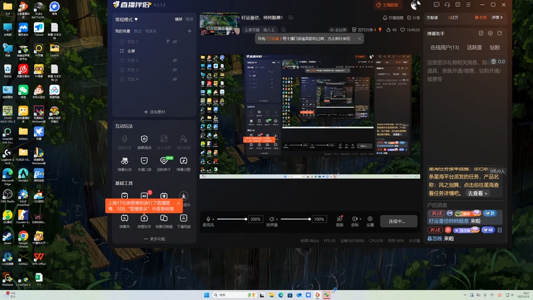Open the 弹幕助手 settings gear icon

pyautogui.click(x=490, y=33)
